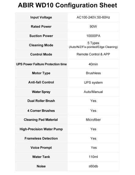Image resolution: width=135 pixels, height=175 pixels.
Task: Click the 90W rated power value
Action: point(93,27)
